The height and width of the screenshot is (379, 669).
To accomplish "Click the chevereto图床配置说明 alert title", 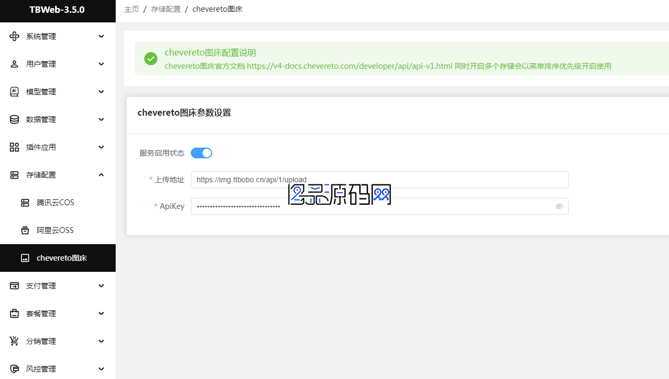I will click(211, 52).
